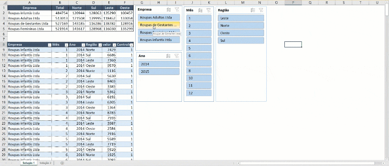
Task: Select month 11 in Mês slicer
Action: coord(199,85)
